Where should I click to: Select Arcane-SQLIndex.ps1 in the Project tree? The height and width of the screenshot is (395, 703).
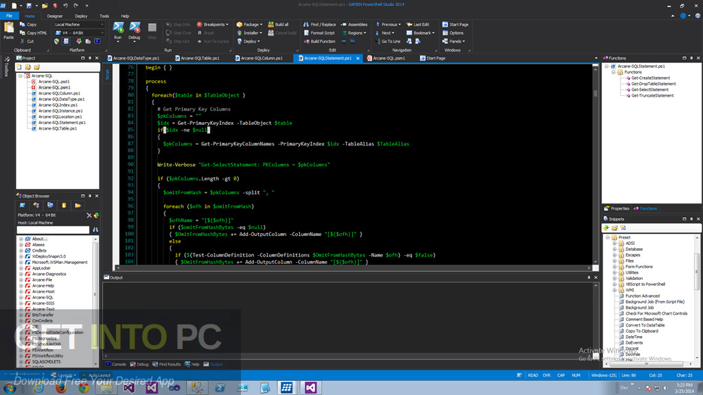click(x=58, y=105)
